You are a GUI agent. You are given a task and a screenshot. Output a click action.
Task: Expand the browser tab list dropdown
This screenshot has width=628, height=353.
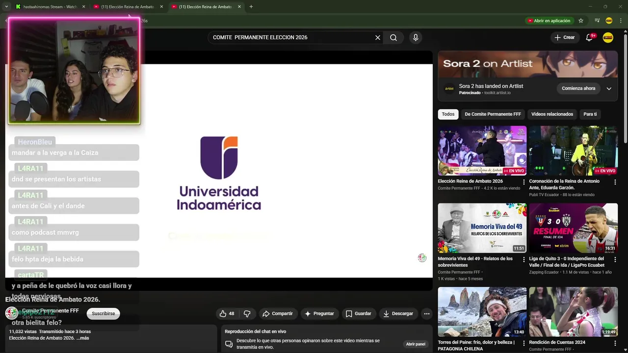click(6, 7)
